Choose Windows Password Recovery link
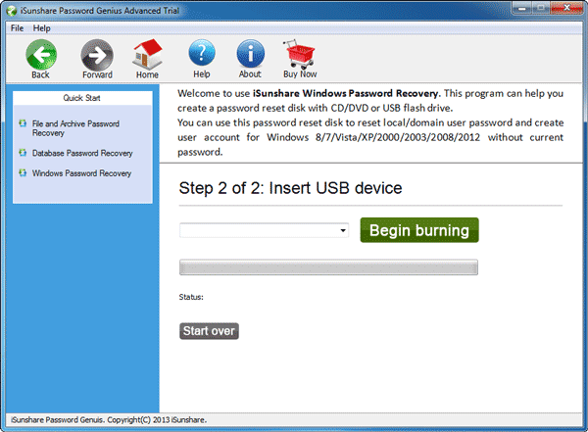This screenshot has height=432, width=588. (x=81, y=173)
